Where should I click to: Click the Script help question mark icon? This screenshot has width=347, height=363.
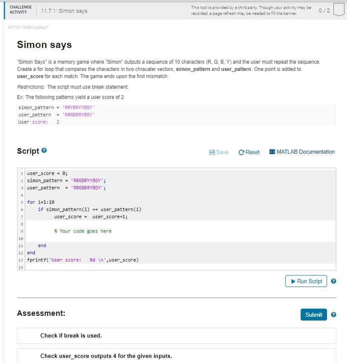(44, 151)
